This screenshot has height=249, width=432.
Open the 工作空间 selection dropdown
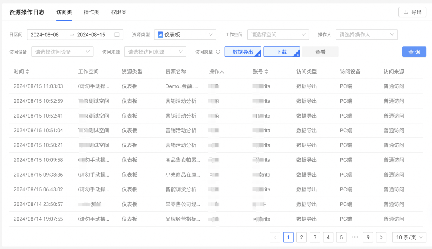click(278, 35)
